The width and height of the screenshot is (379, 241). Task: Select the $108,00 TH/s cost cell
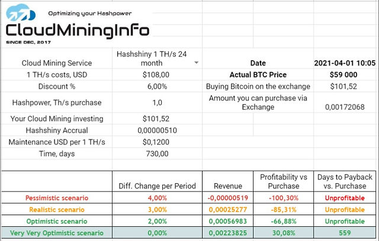click(x=156, y=75)
